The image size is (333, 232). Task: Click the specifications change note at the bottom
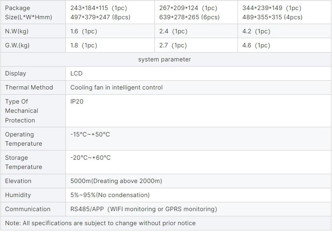[x=100, y=223]
